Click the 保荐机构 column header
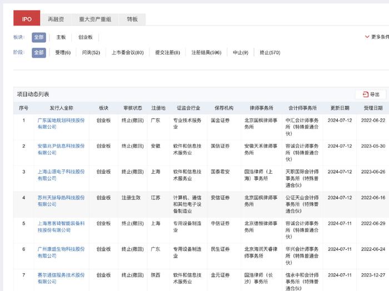Image resolution: width=389 pixels, height=291 pixels. (224, 108)
